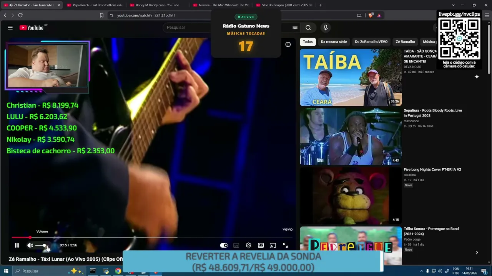Viewport: 492px width, 276px height.
Task: Cast the video to a TV
Action: [x=273, y=245]
